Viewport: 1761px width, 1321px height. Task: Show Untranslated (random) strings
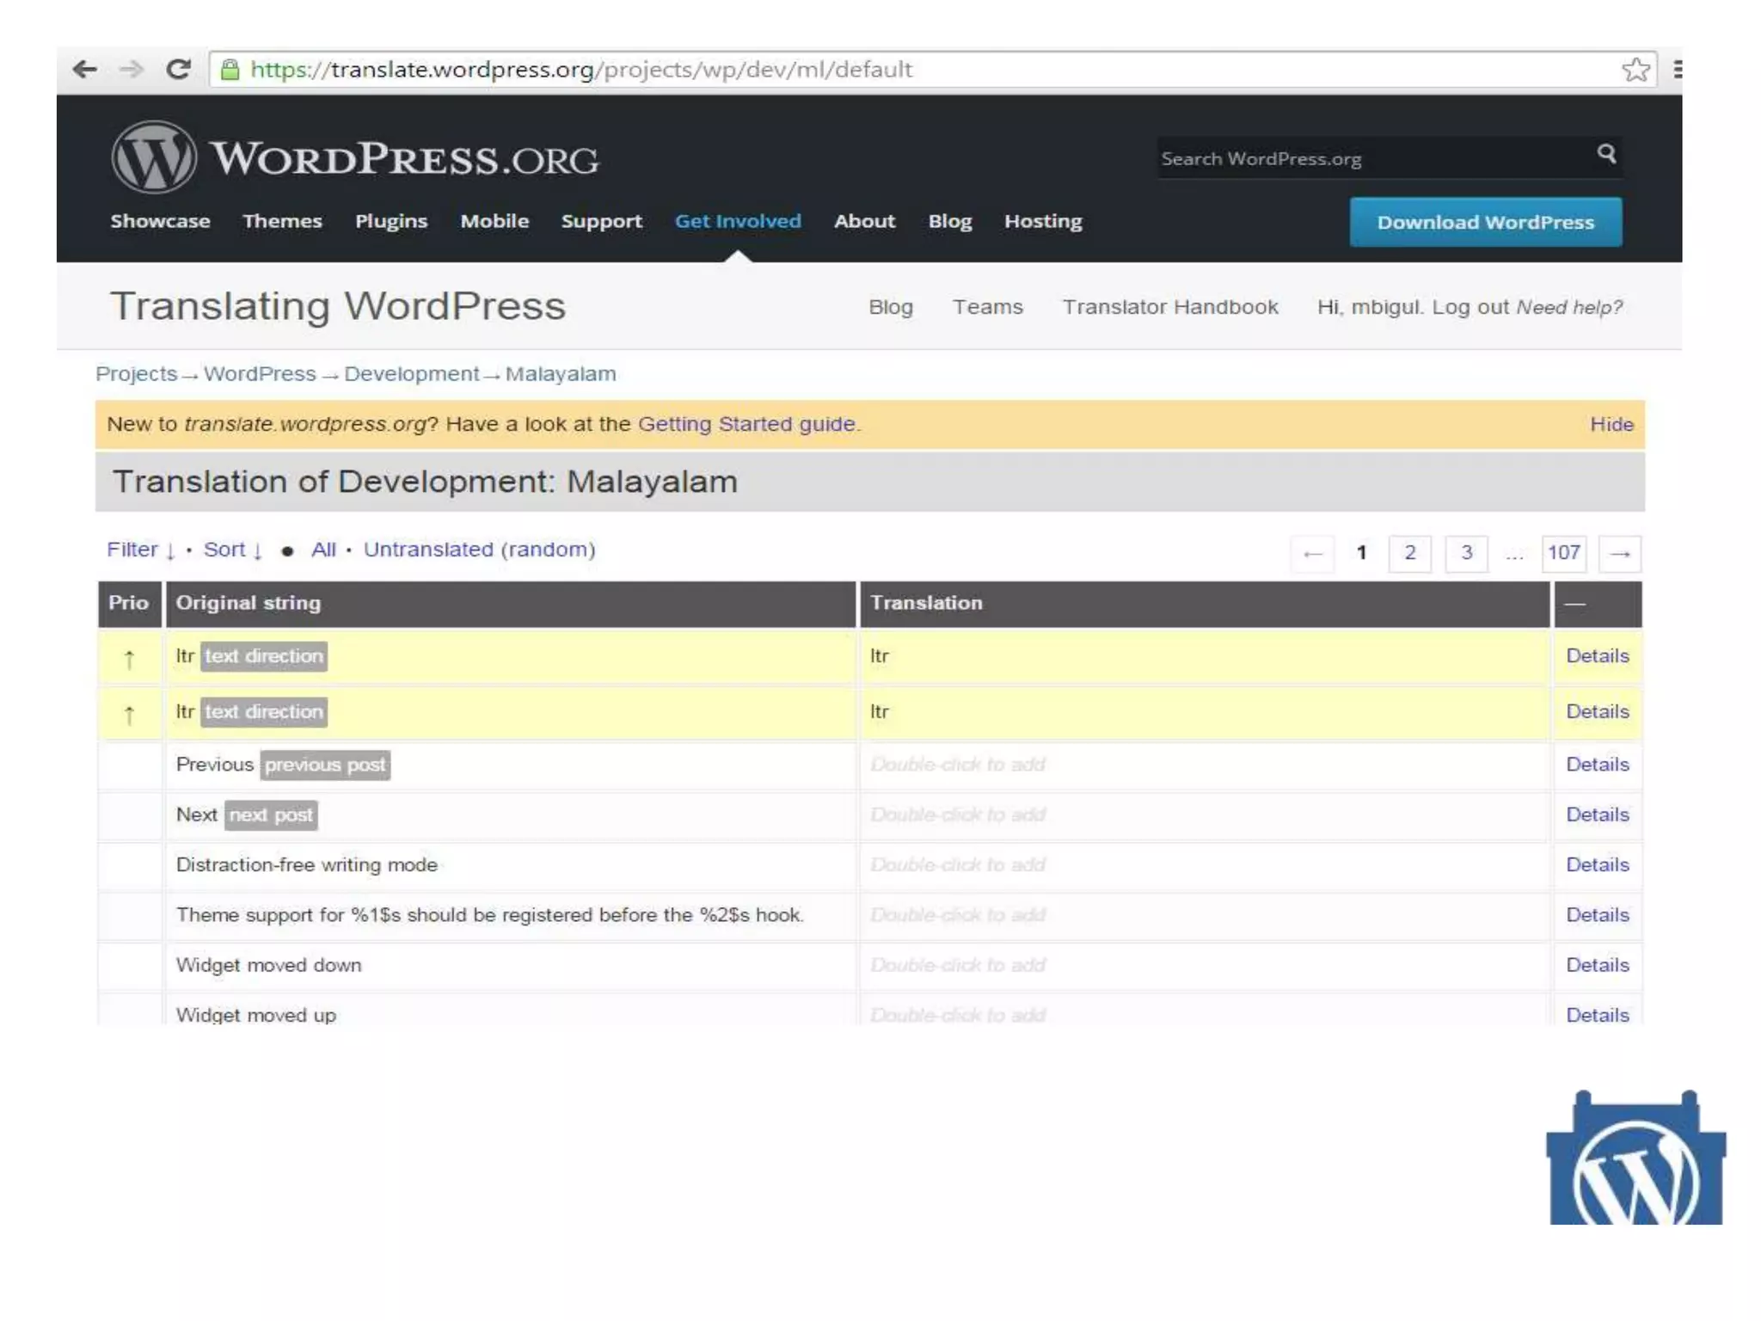[x=479, y=550]
